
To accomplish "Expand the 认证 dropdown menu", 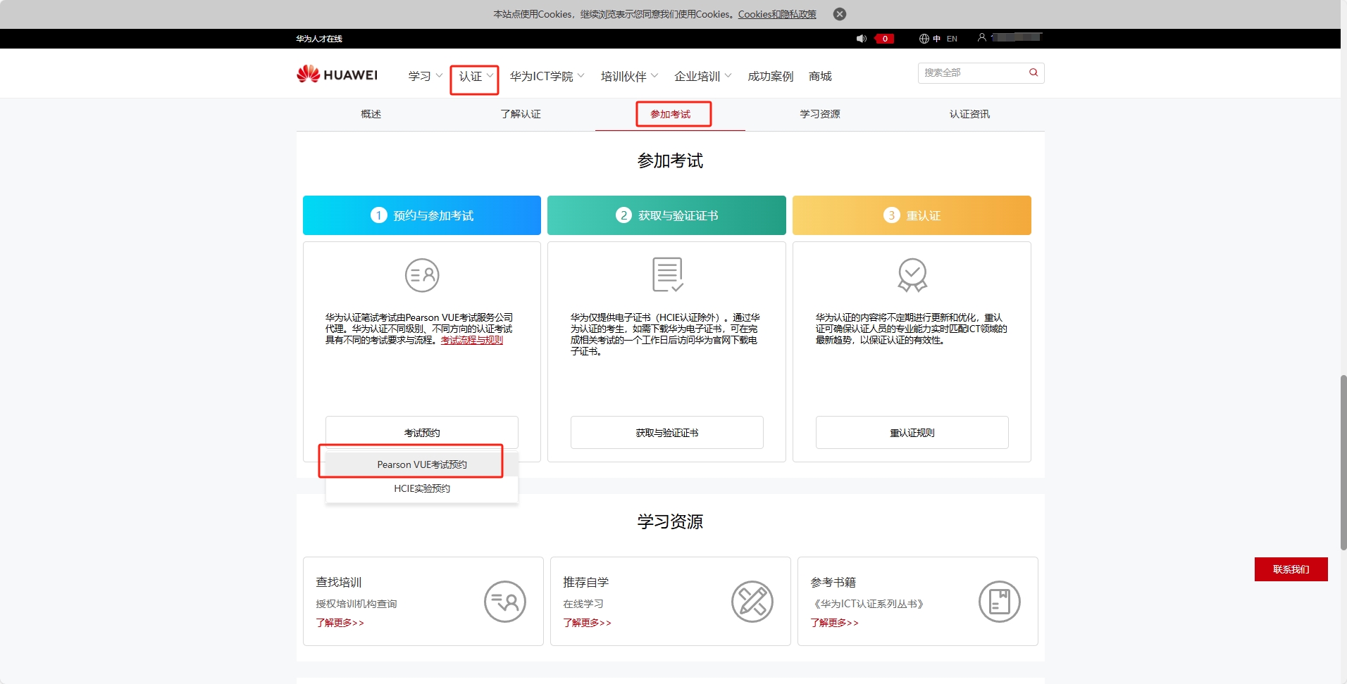I will [476, 76].
